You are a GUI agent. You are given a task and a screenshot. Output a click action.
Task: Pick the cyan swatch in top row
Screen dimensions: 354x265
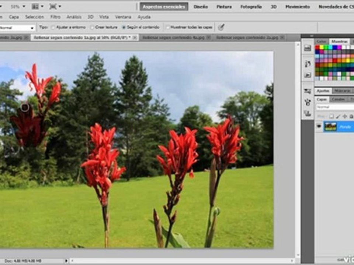coord(330,47)
